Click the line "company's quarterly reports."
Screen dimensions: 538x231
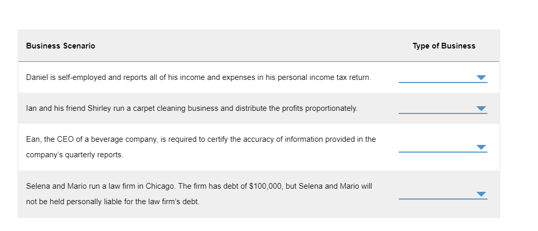74,155
